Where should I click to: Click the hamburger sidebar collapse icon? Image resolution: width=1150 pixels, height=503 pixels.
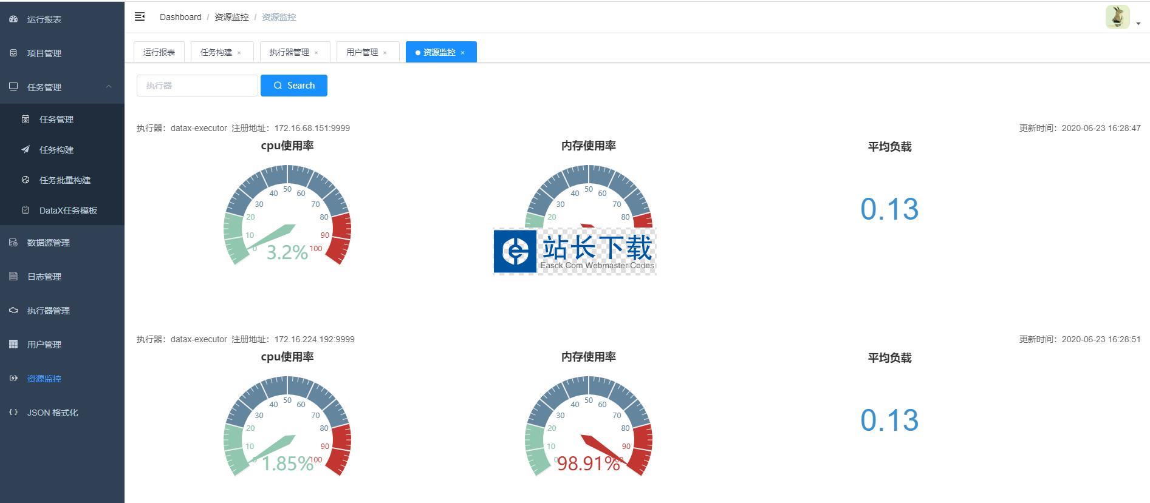140,17
